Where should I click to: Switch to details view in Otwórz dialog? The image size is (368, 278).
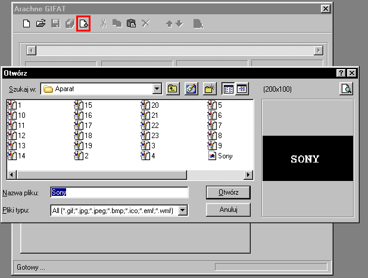[242, 89]
